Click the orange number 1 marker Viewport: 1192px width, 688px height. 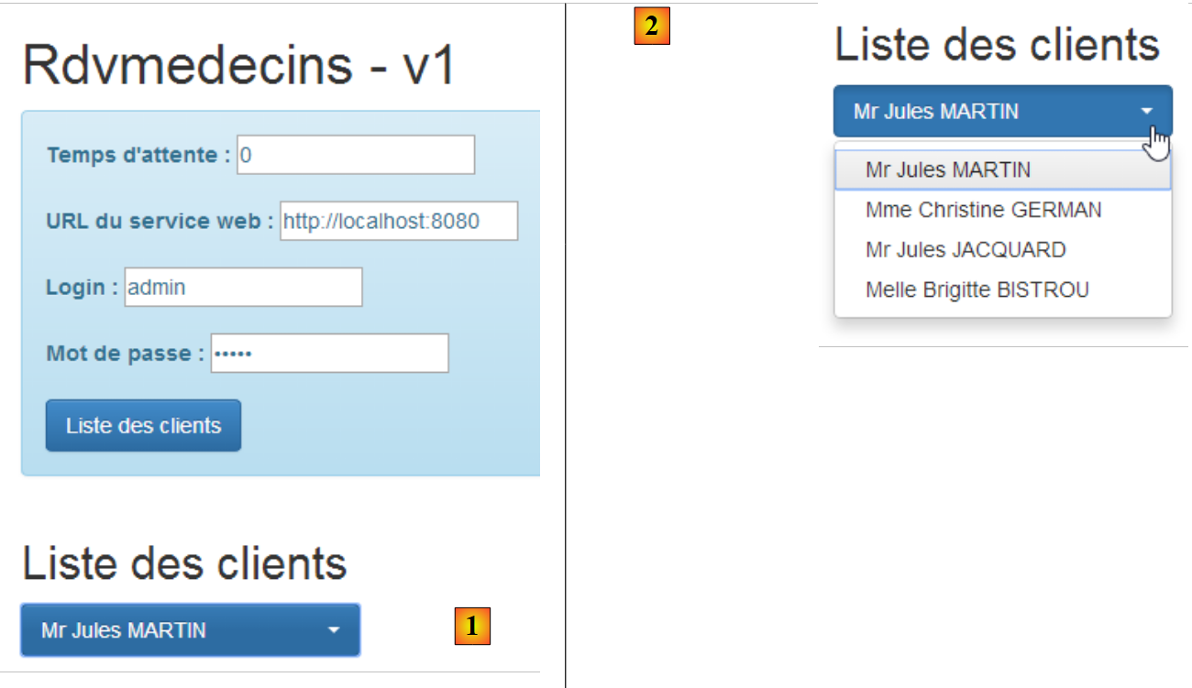472,627
